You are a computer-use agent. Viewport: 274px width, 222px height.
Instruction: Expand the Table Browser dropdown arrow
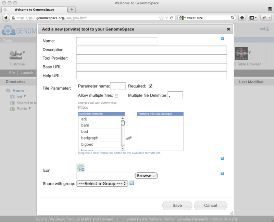click(x=250, y=53)
